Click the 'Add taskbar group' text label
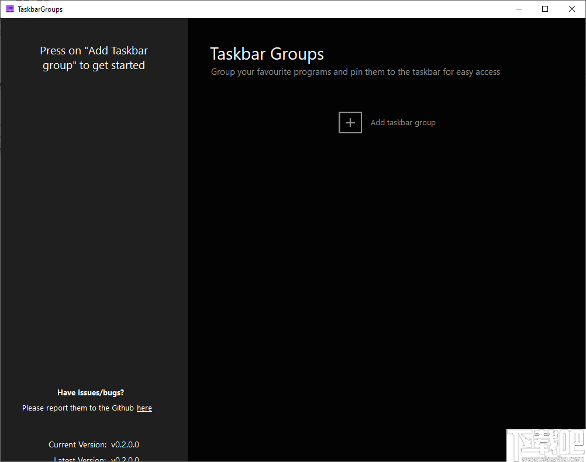Image resolution: width=586 pixels, height=462 pixels. click(403, 122)
